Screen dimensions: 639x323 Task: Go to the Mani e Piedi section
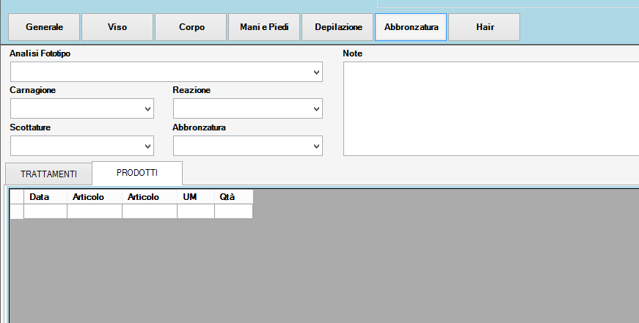(x=264, y=27)
